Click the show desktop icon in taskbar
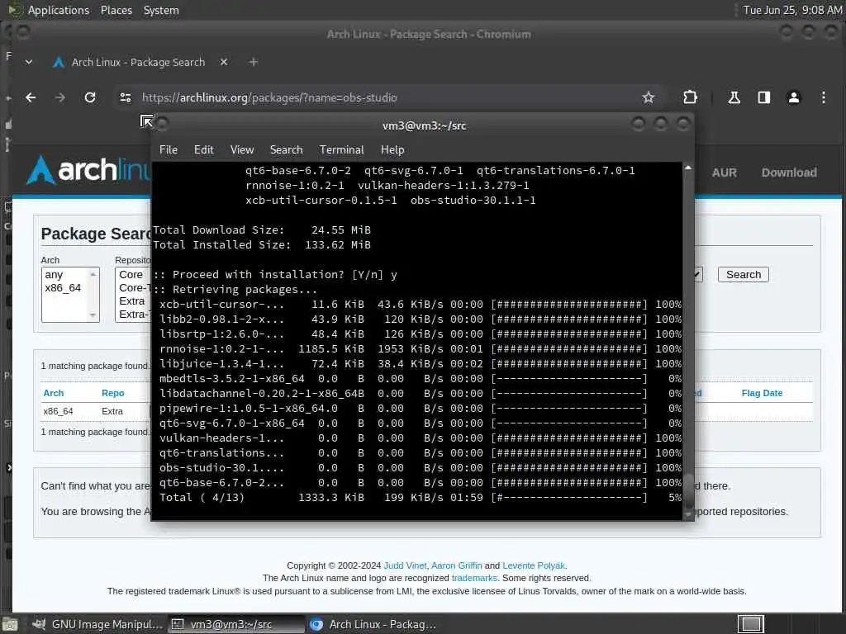The height and width of the screenshot is (634, 846). point(10,624)
